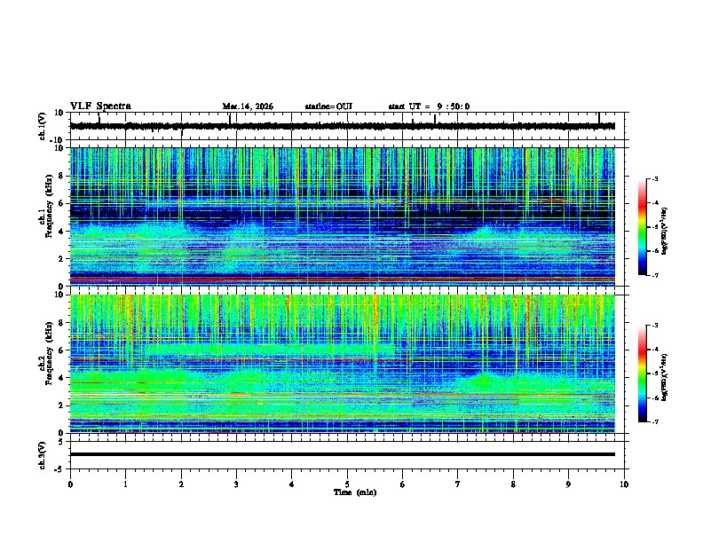Click the "station=OUJ" label
The image size is (703, 543).
pos(328,106)
